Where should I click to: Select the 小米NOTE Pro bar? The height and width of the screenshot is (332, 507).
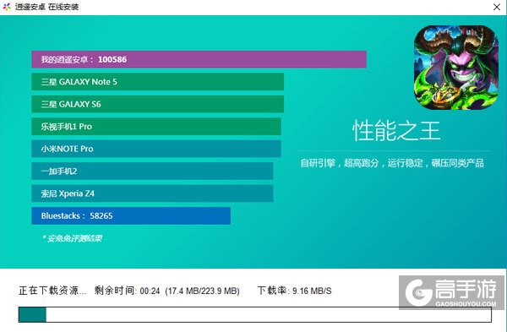156,149
